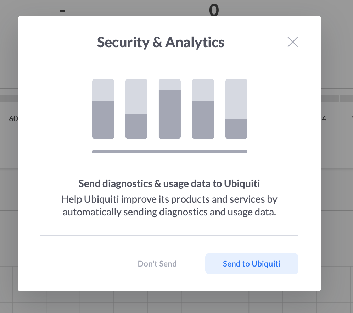Click the tallest middle bar of chart graphic
The image size is (353, 313).
pos(170,109)
